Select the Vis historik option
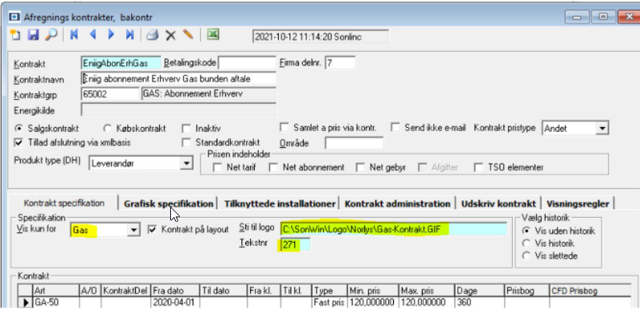Screen dimensions: 640x313 point(526,244)
